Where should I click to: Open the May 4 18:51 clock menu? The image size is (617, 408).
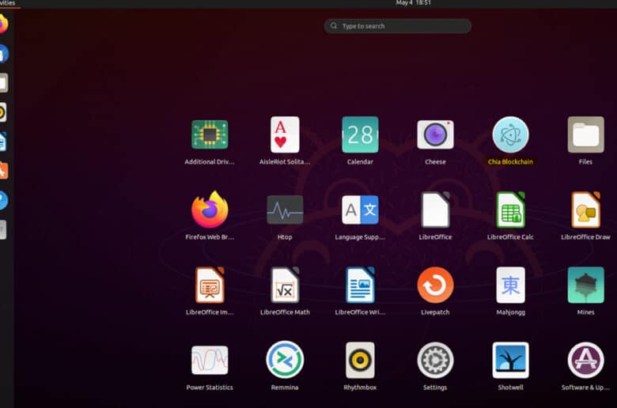click(x=413, y=2)
